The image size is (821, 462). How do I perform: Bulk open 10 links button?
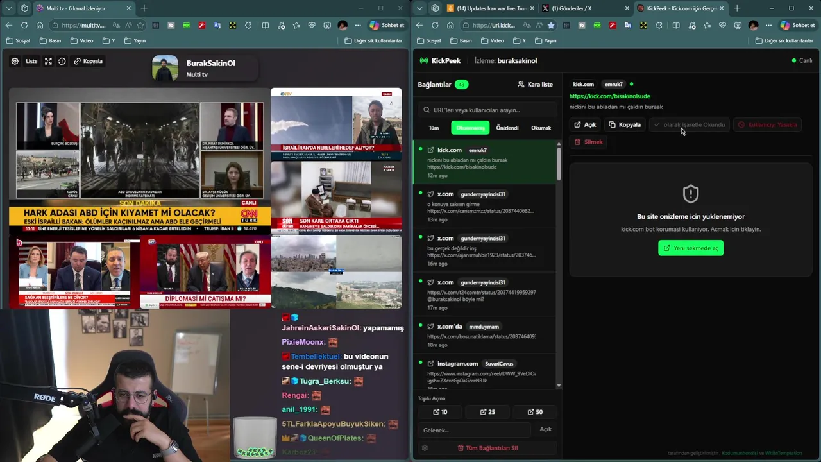440,412
